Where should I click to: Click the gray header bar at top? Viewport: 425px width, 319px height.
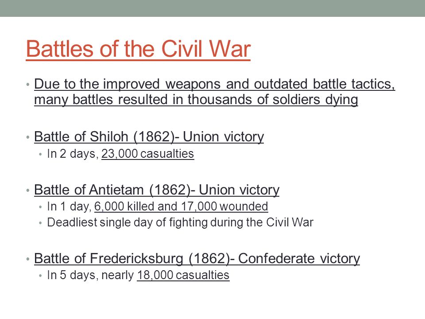212,8
